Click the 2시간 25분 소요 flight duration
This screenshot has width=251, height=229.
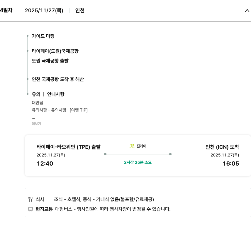click(x=138, y=162)
